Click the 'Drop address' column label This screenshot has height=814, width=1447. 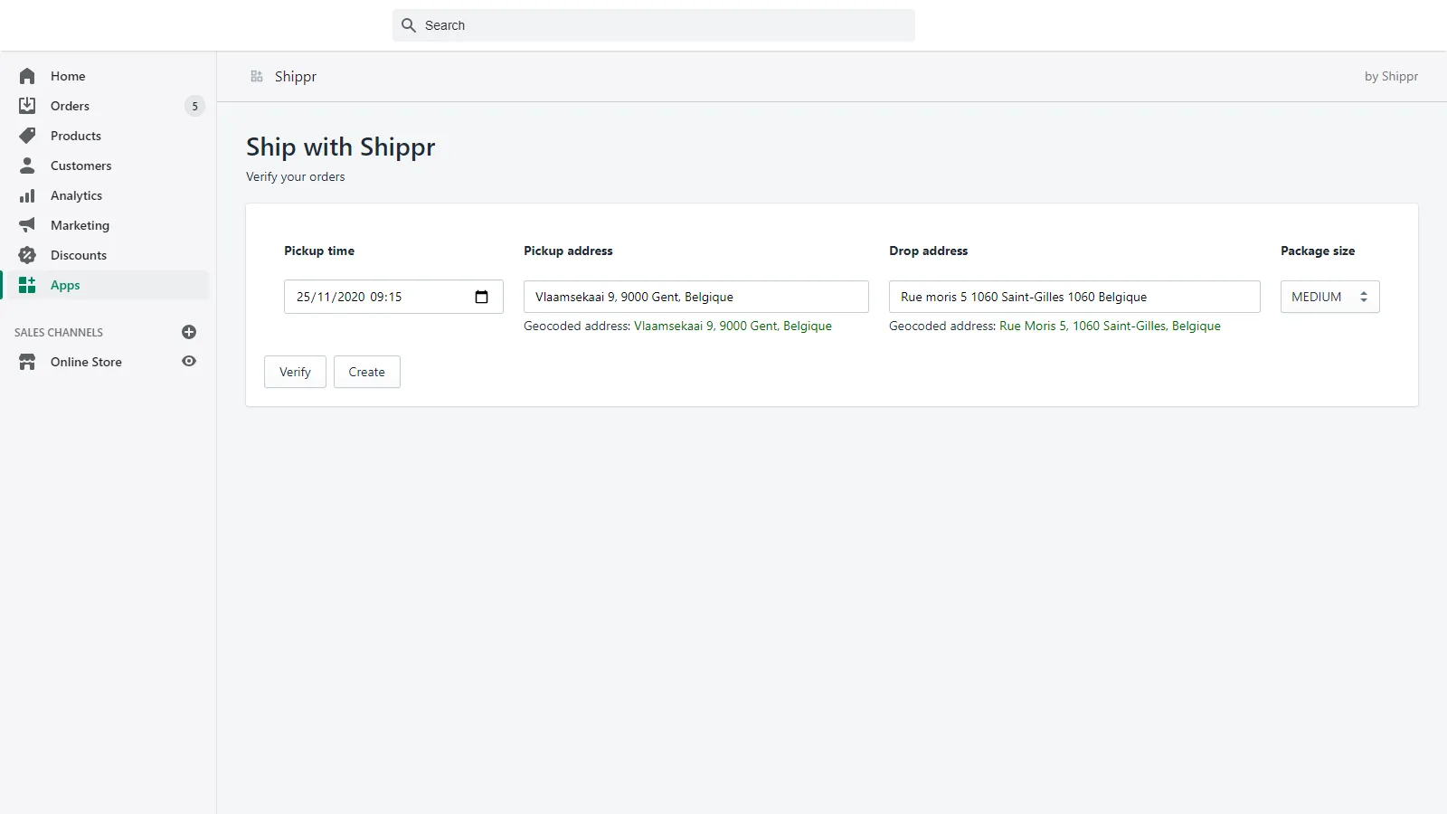(928, 251)
